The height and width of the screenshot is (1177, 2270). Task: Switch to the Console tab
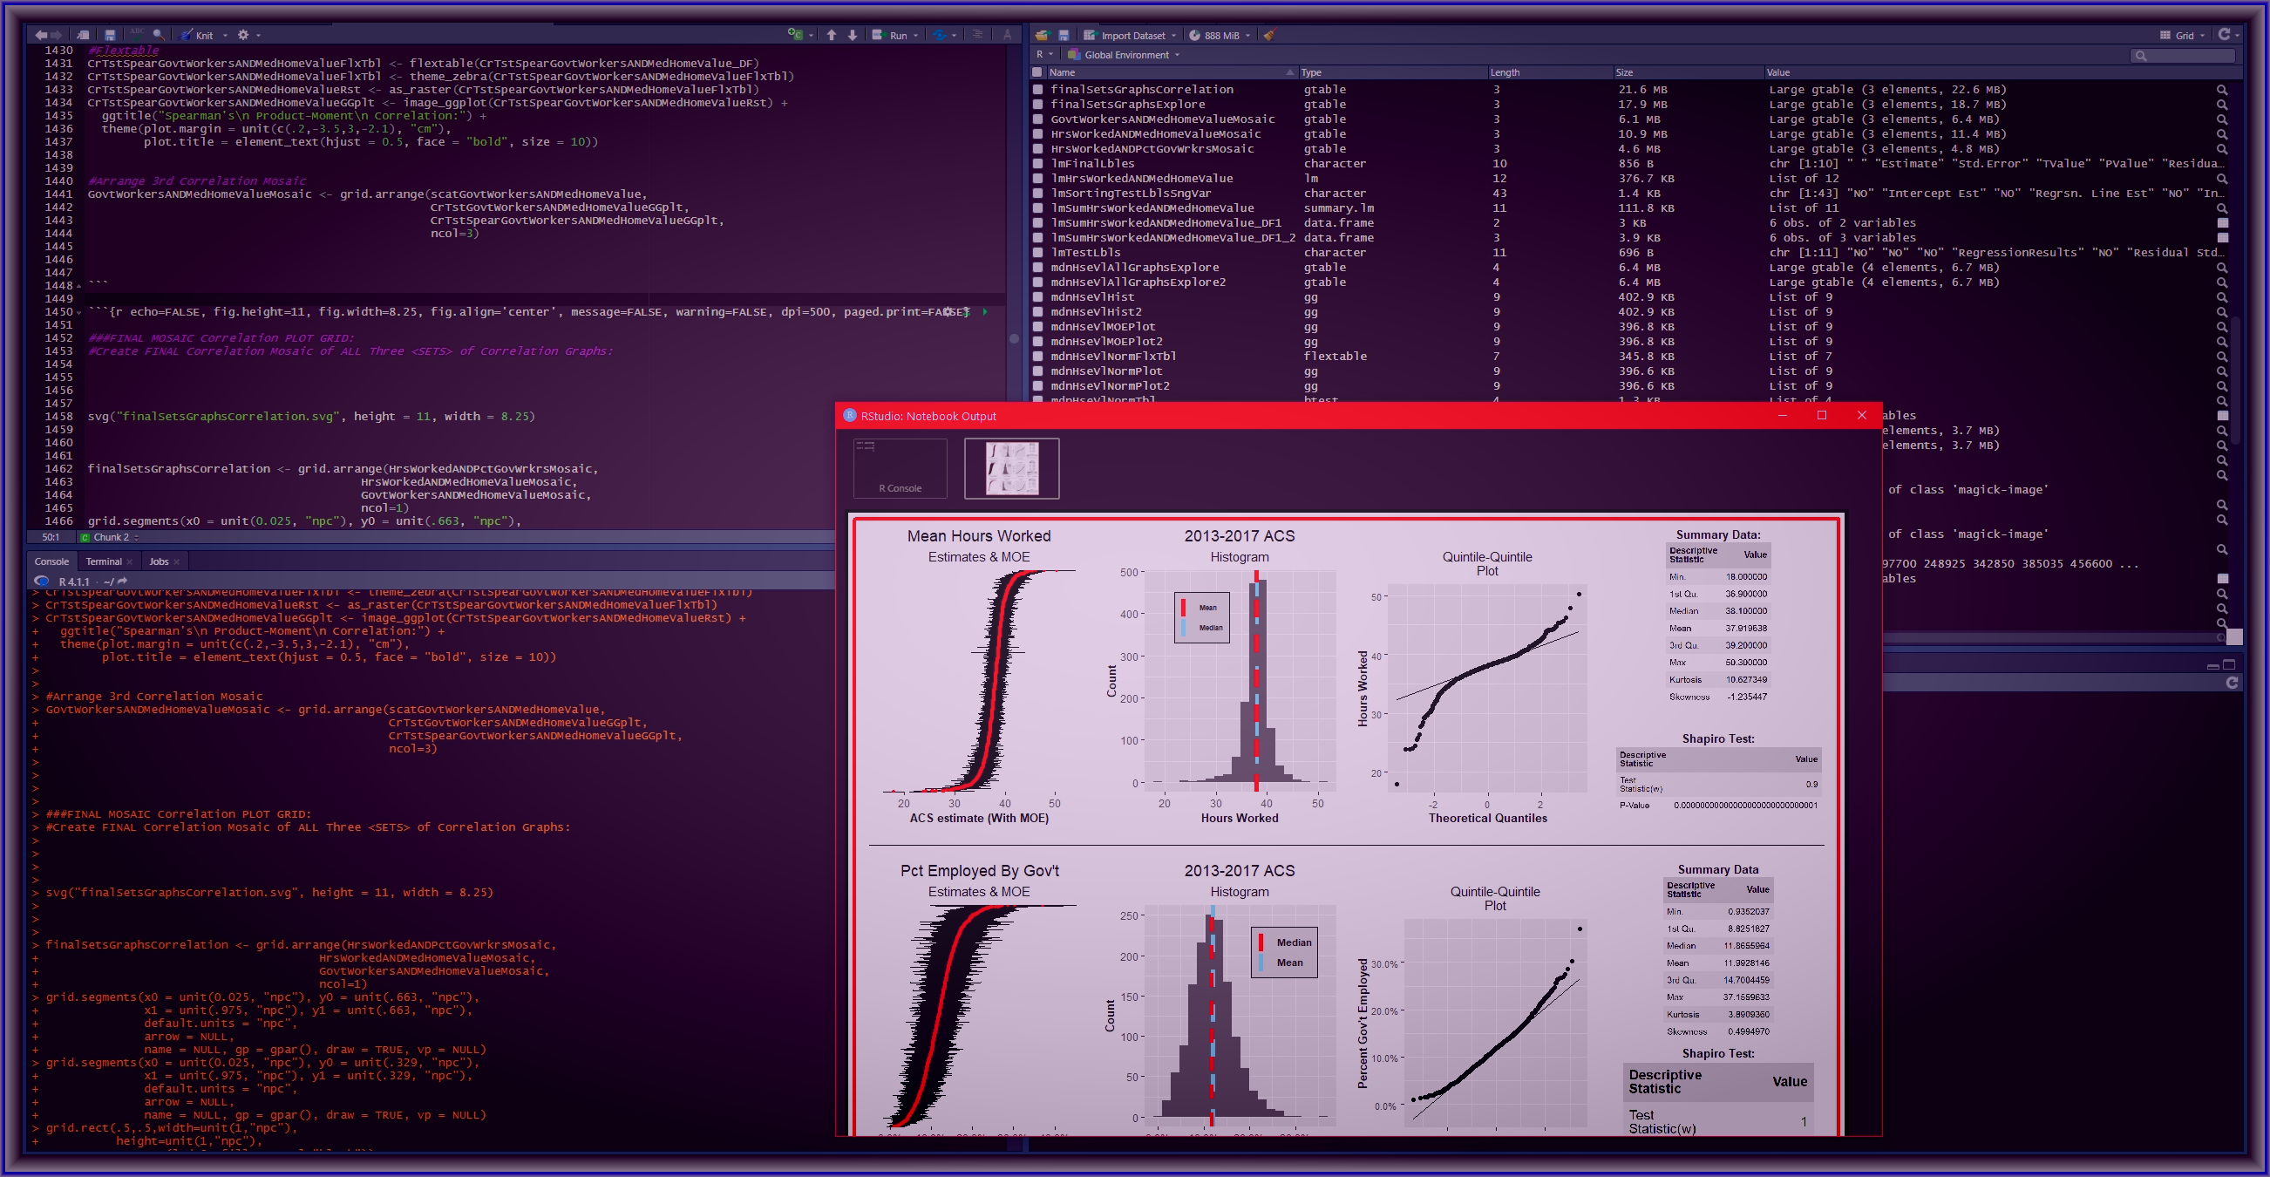51,561
